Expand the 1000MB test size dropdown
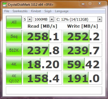 (52, 19)
